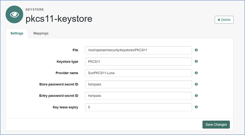Screen dimensions: 245x135
Task: Focus the Keystore type input
Action: [x=138, y=61]
